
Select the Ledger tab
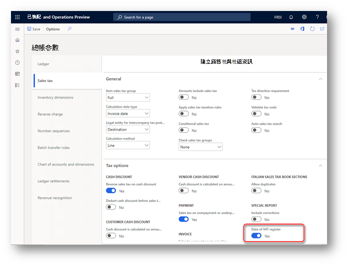click(x=67, y=64)
